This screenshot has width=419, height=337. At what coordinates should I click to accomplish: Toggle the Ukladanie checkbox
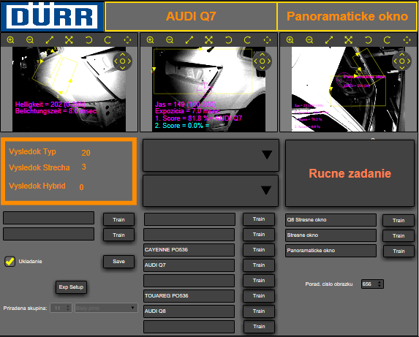(x=10, y=262)
